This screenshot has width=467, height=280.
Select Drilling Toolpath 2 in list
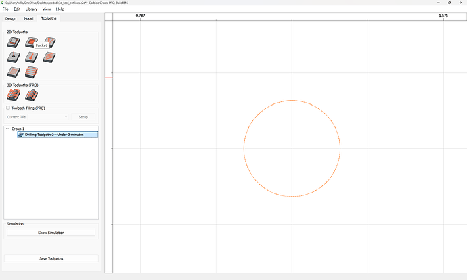coord(58,135)
